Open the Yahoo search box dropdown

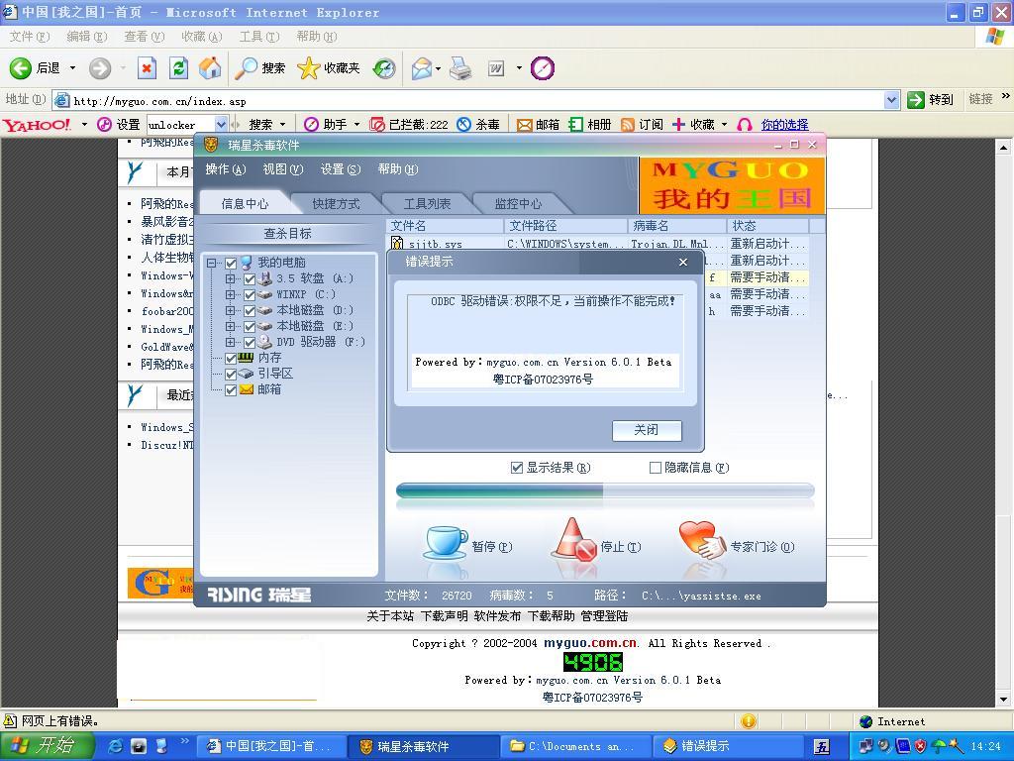pos(221,124)
